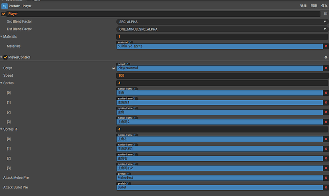
Task: Collapse the Materials array section
Action: [x=1, y=36]
